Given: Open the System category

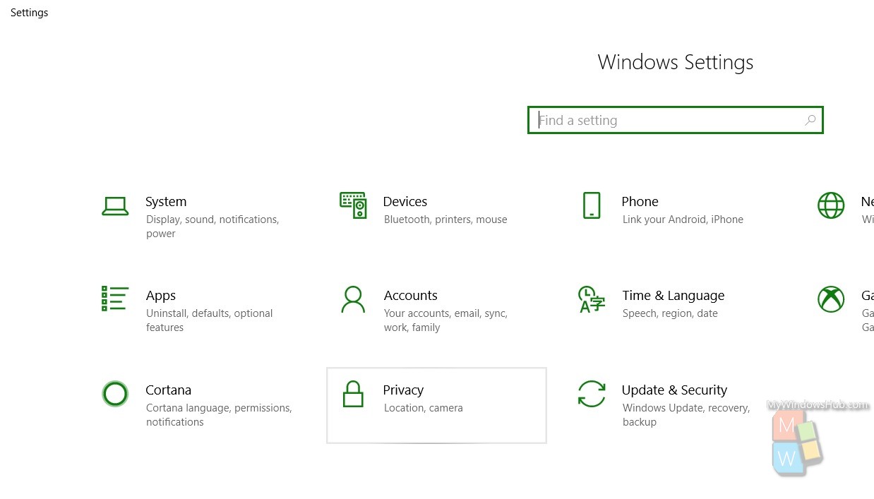Looking at the screenshot, I should click(166, 202).
